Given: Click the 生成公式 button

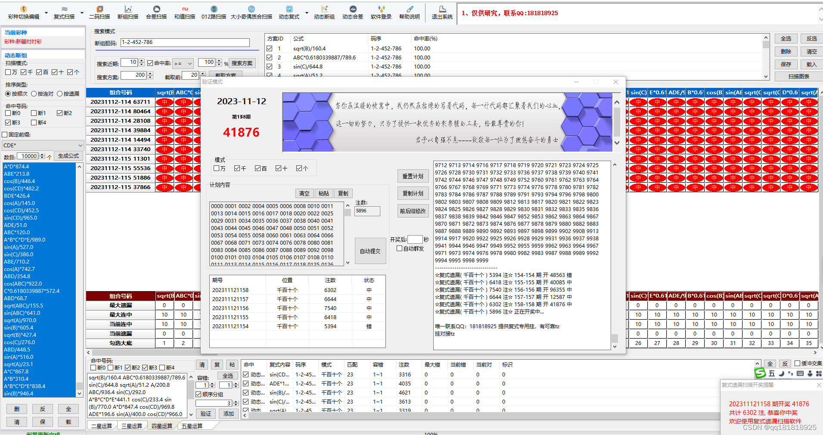Looking at the screenshot, I should [68, 156].
